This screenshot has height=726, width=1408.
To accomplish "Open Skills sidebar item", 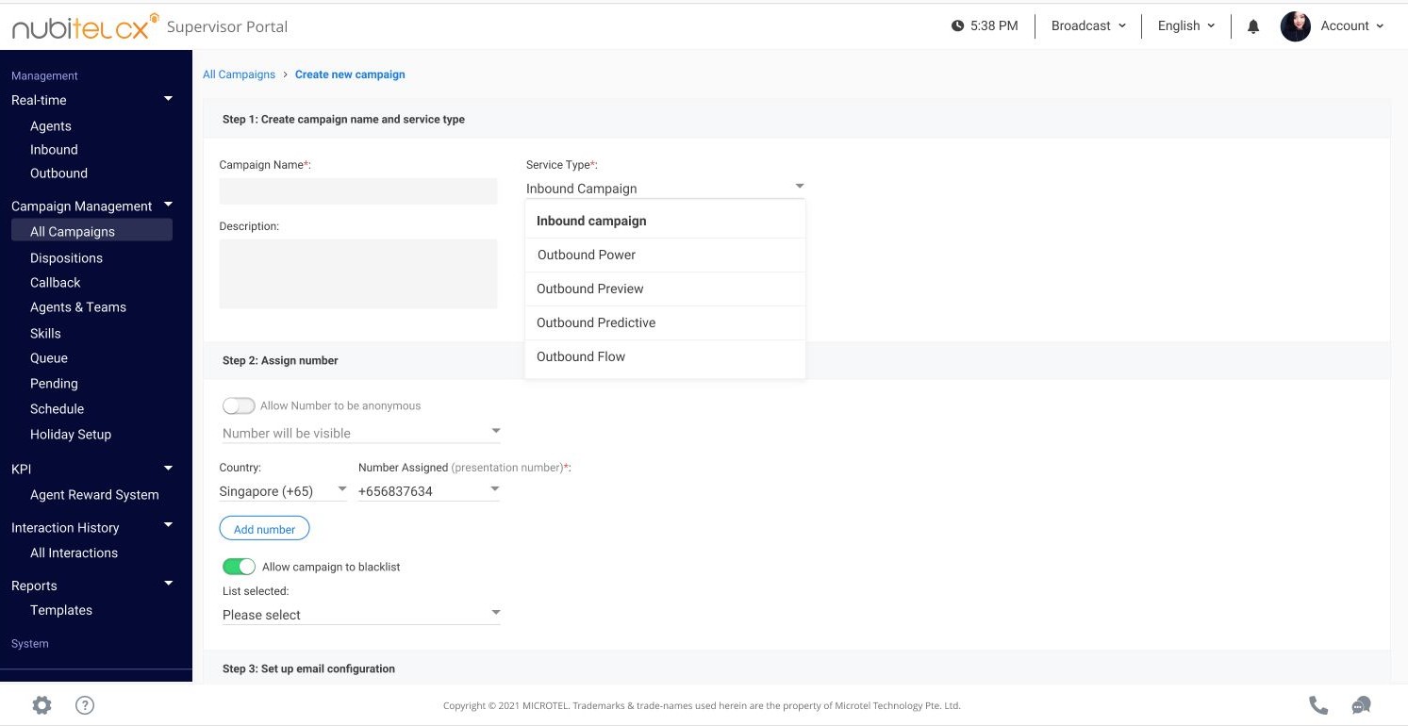I will pyautogui.click(x=45, y=334).
